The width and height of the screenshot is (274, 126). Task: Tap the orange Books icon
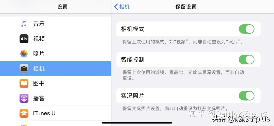pyautogui.click(x=24, y=83)
